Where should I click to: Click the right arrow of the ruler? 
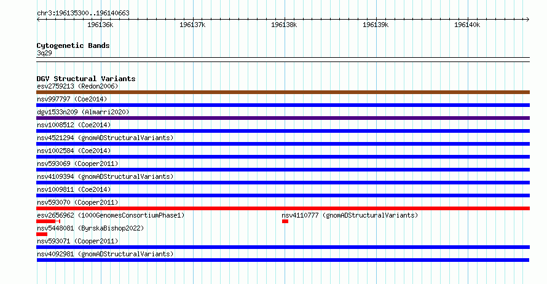(x=528, y=20)
